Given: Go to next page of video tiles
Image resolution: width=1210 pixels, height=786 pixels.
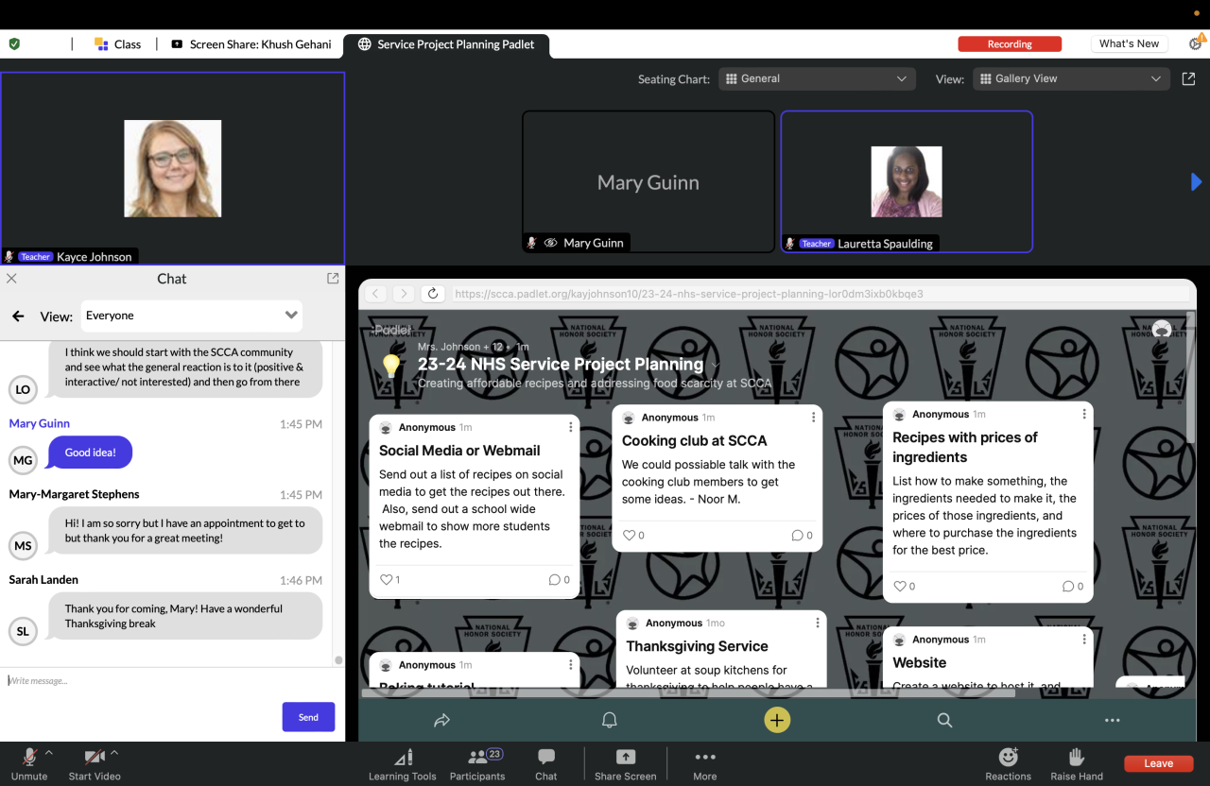Looking at the screenshot, I should 1196,181.
